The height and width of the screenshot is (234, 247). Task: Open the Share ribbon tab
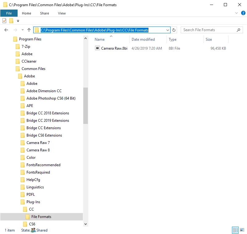click(44, 13)
